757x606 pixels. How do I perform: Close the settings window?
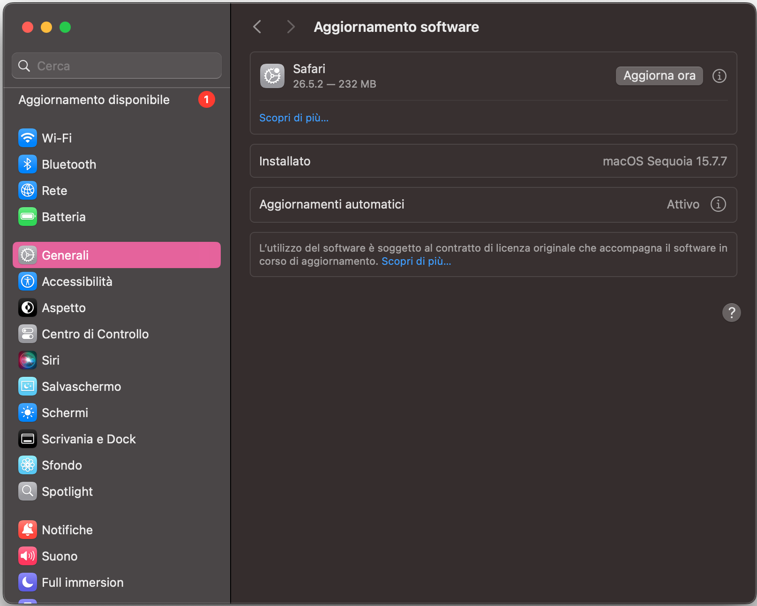pos(28,27)
